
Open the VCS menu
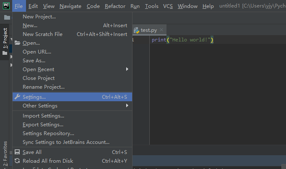[x=168, y=6]
